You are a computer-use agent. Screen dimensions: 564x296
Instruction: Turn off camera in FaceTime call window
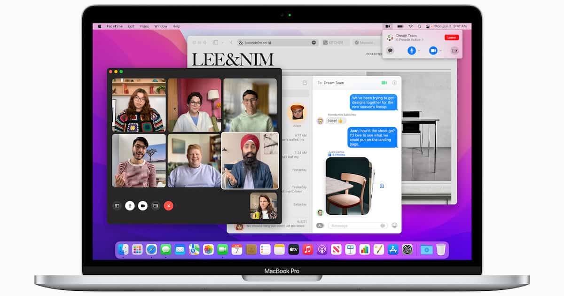[x=142, y=206]
